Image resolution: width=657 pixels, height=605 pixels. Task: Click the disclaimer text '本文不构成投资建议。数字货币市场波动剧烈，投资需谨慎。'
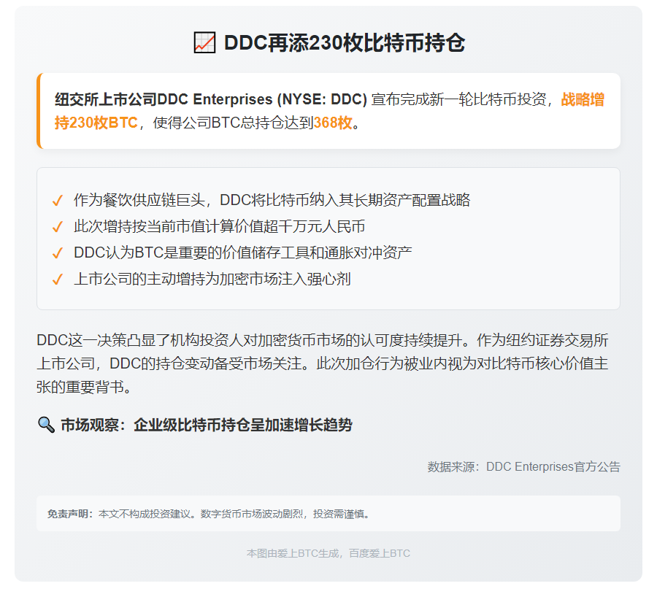[x=234, y=514]
